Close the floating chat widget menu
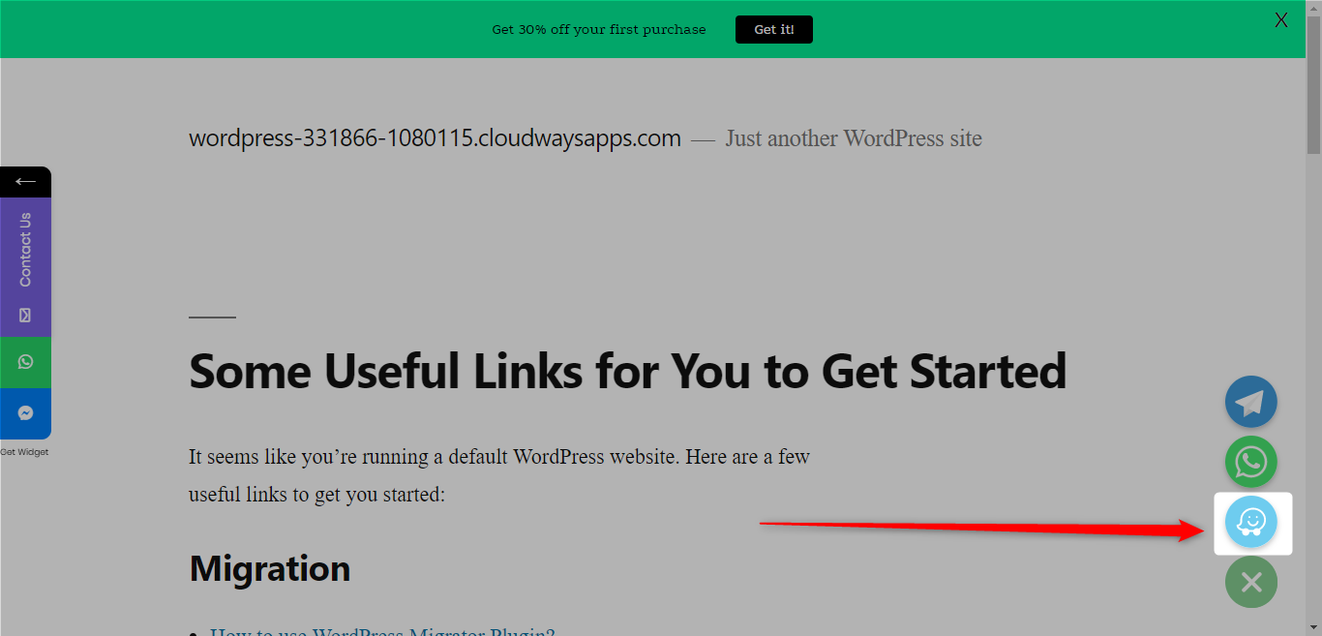This screenshot has height=636, width=1322. pos(1251,582)
